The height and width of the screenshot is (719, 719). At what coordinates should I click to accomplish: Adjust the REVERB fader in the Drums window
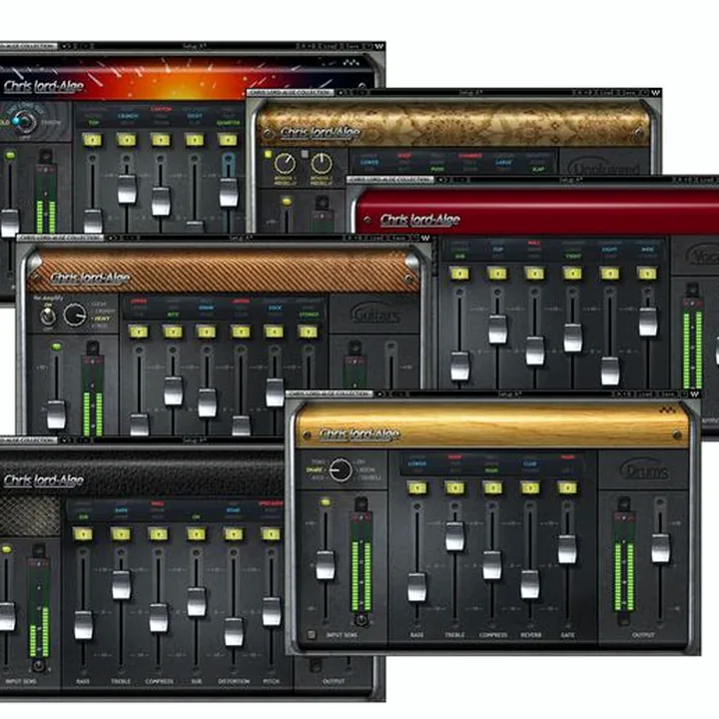click(529, 584)
